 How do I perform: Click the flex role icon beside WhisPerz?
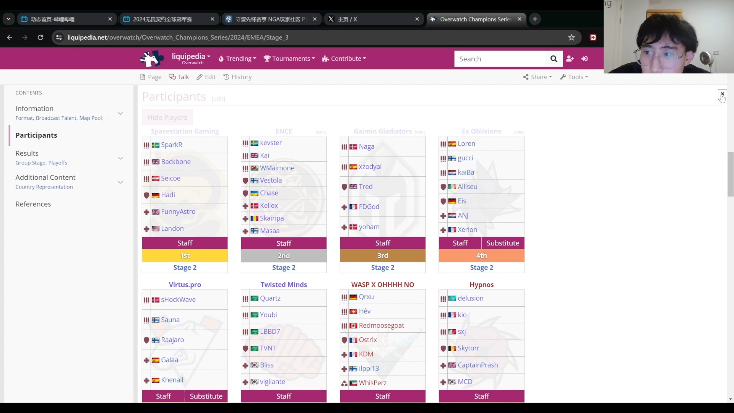pyautogui.click(x=344, y=384)
